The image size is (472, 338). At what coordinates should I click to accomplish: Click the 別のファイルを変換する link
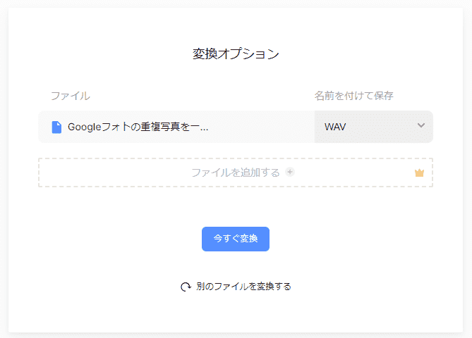click(x=243, y=287)
